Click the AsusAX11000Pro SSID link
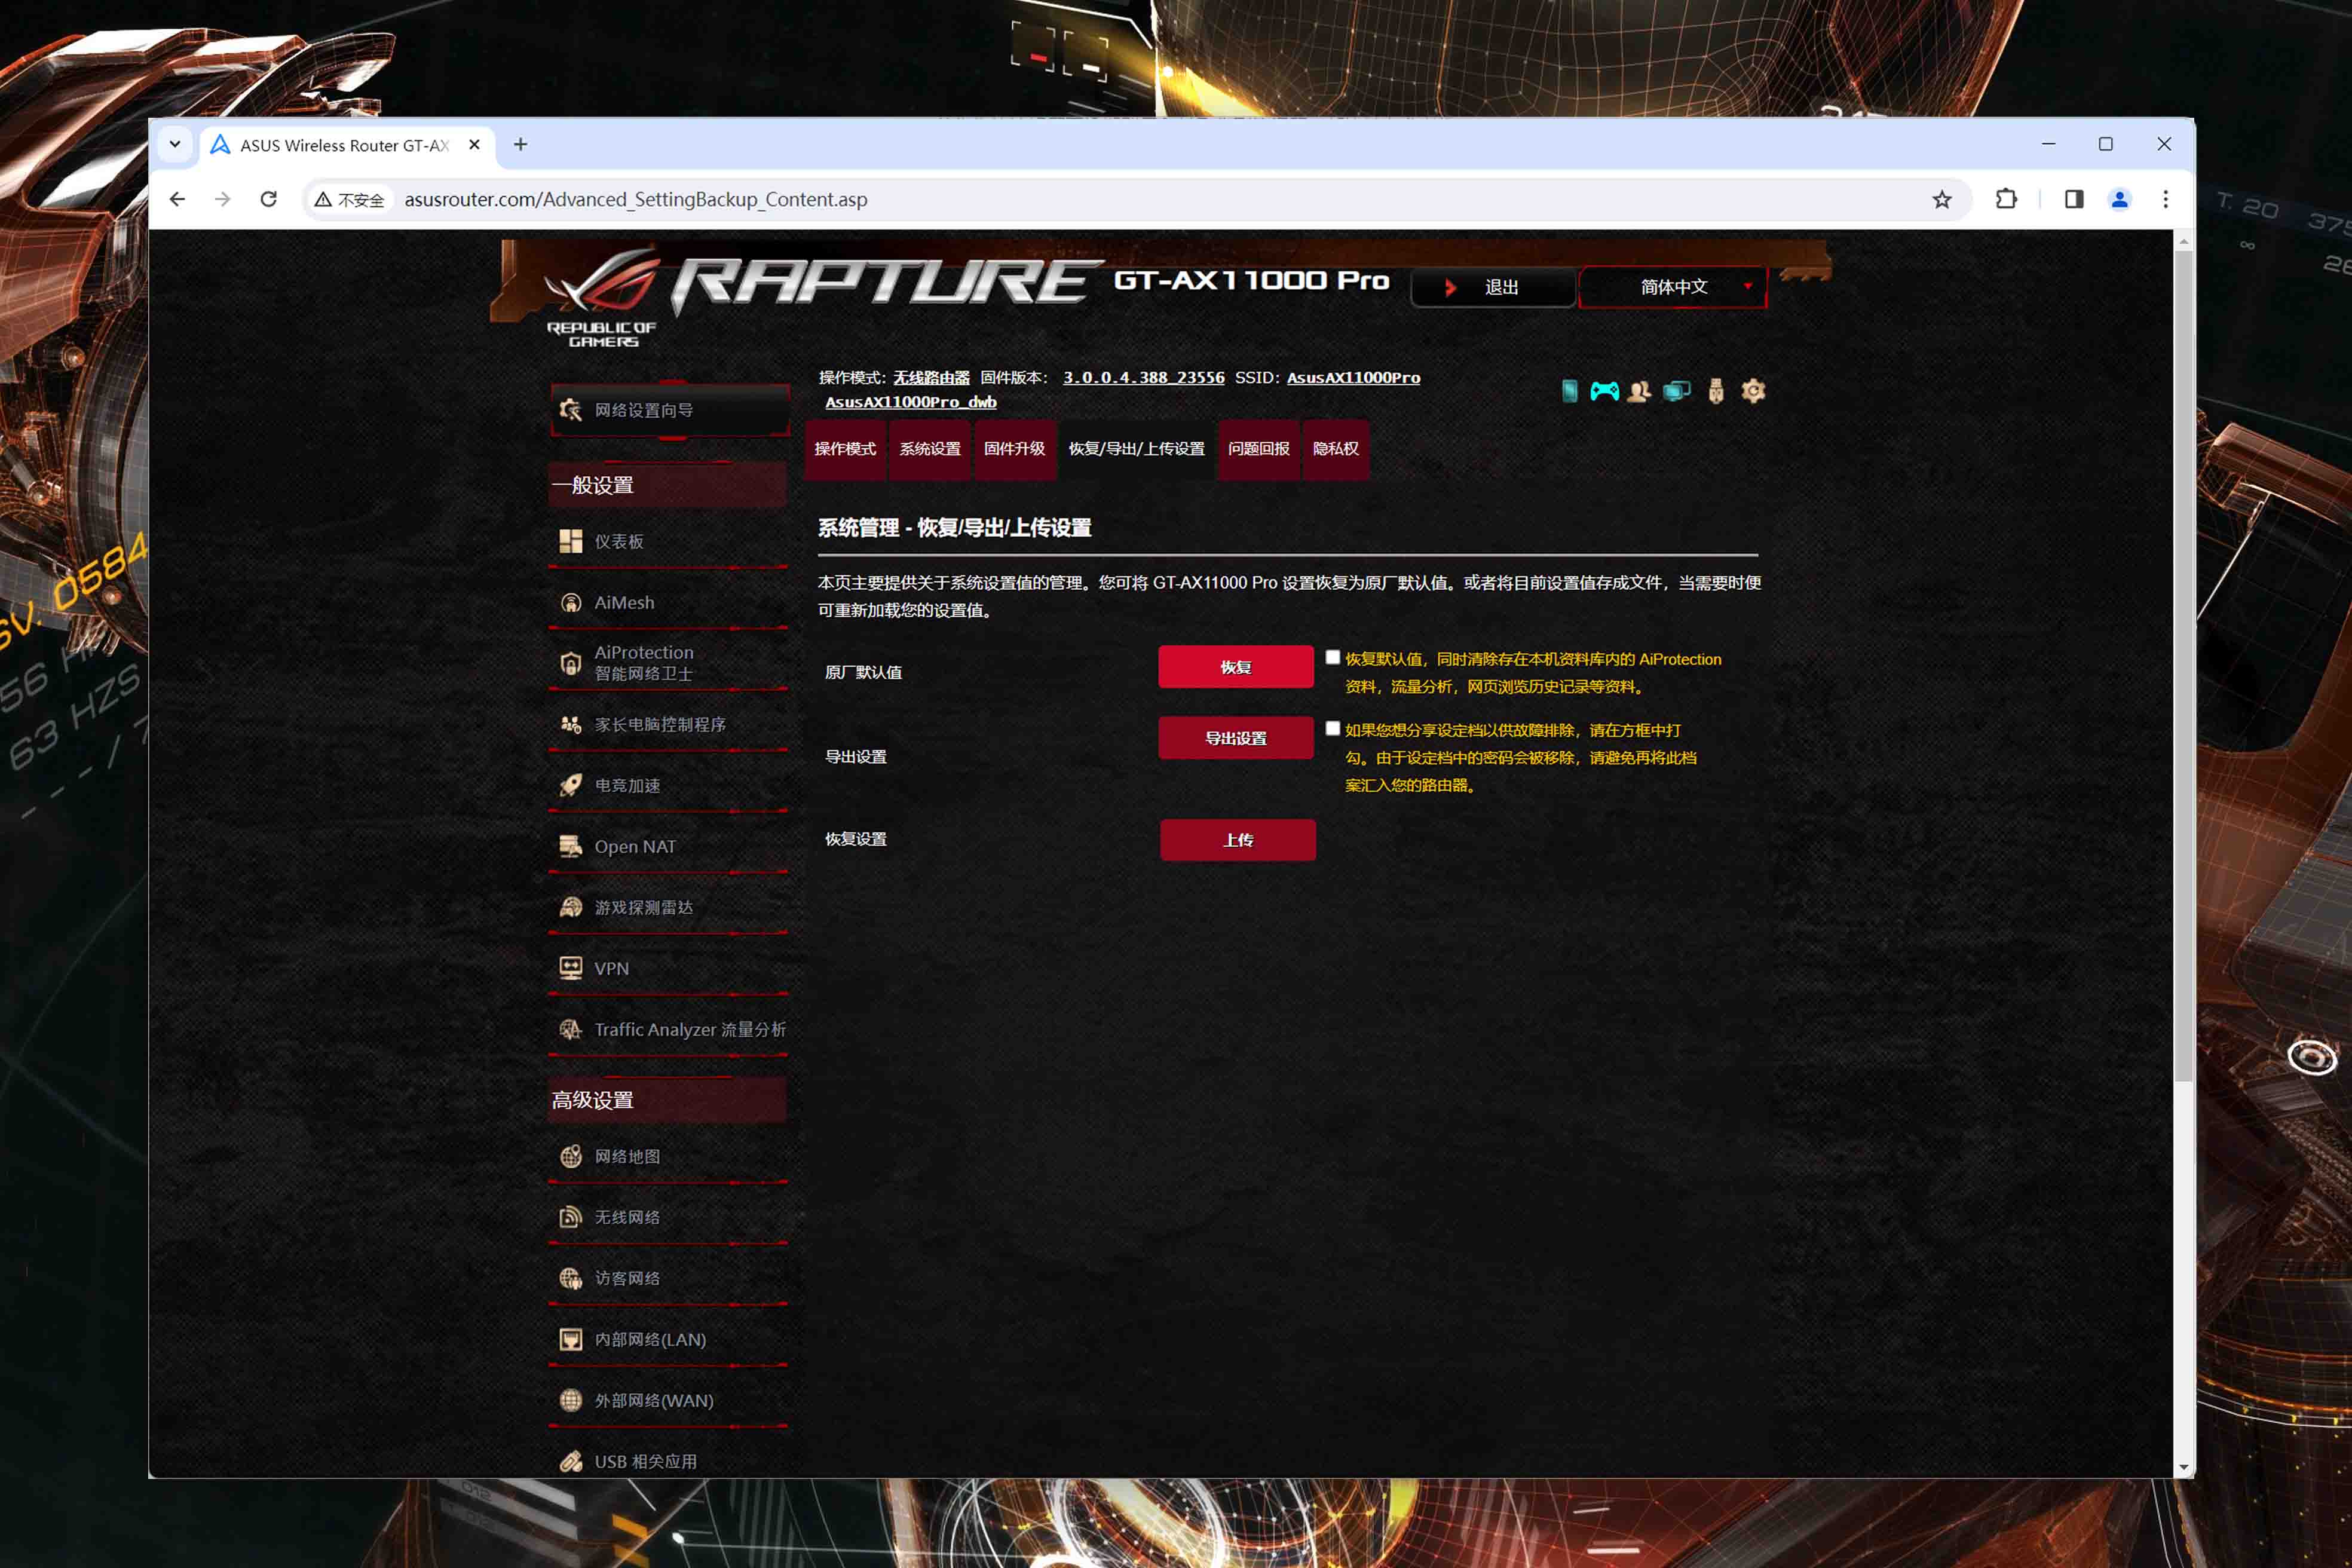2352x1568 pixels. [x=1353, y=378]
